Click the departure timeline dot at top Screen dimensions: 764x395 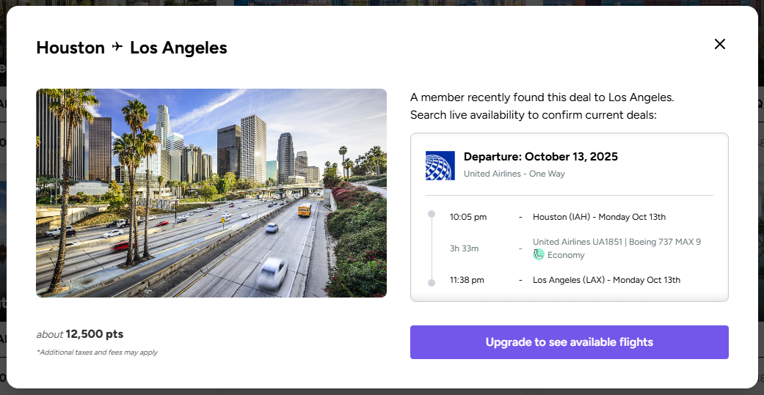pyautogui.click(x=432, y=214)
